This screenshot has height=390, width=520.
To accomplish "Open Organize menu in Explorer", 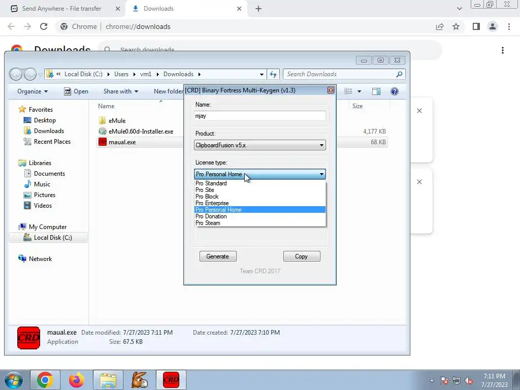I will pos(32,91).
